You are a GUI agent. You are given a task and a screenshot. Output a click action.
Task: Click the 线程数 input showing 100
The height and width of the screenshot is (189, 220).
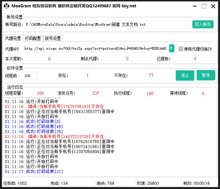(x=28, y=76)
